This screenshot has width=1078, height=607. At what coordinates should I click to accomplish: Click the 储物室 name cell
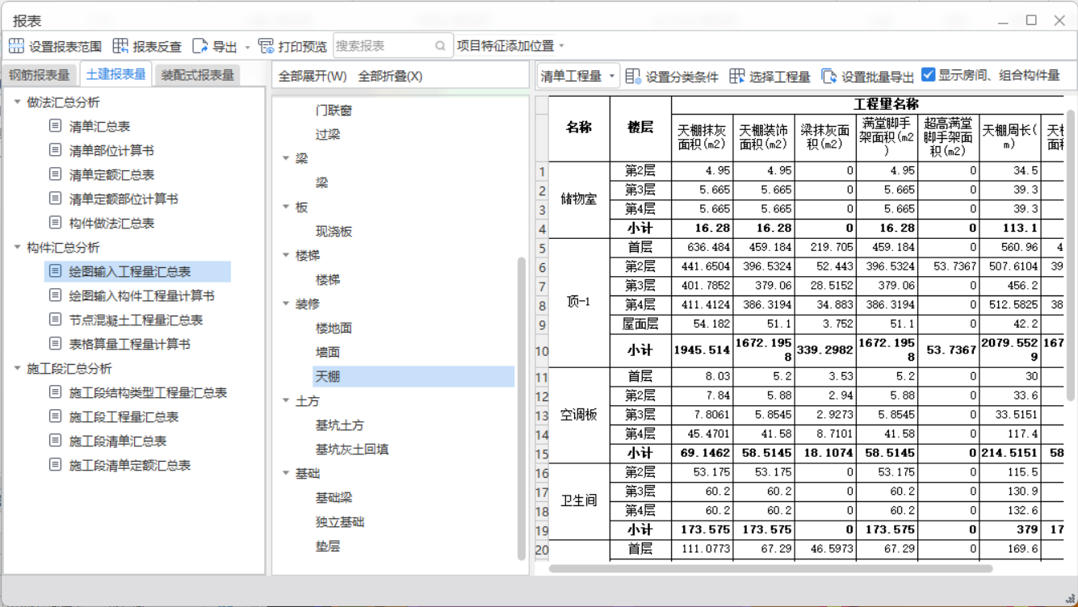[580, 199]
